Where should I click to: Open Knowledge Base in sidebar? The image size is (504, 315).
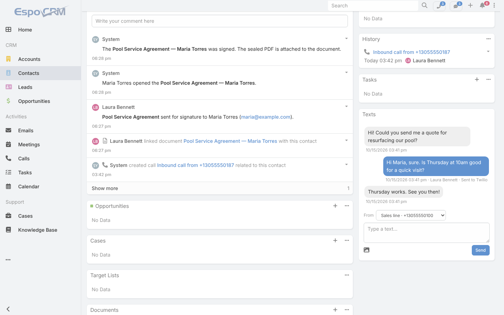tap(41, 230)
